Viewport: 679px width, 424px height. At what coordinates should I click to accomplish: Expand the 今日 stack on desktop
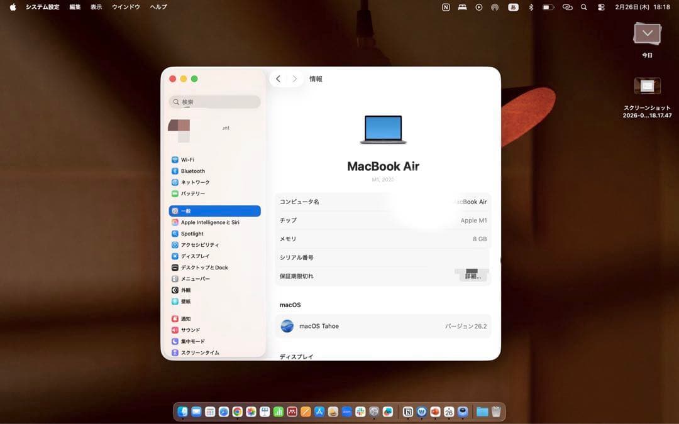[648, 34]
